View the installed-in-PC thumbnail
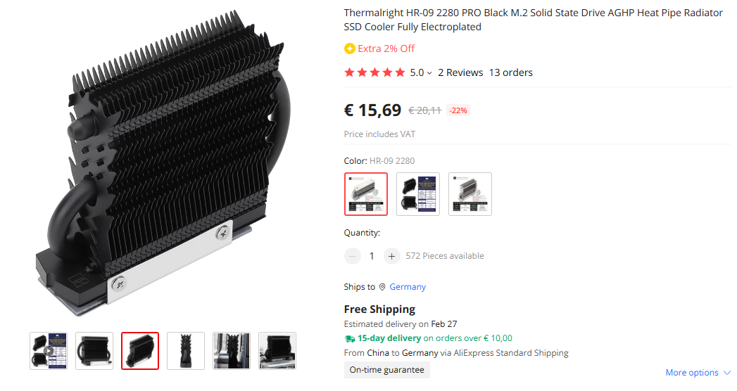The image size is (737, 391). [x=232, y=351]
